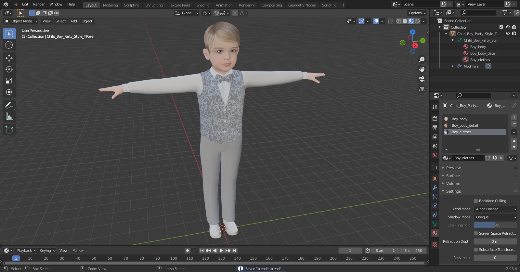The image size is (520, 272).
Task: Open World properties tab
Action: coord(435,155)
